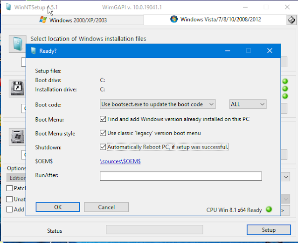Screen dimensions: 298x243
Task: Click into the RunAfter text field
Action: tap(181, 176)
